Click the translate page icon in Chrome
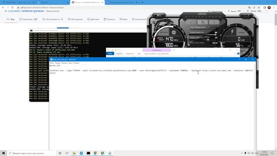The height and width of the screenshot is (156, 277). 249,8
